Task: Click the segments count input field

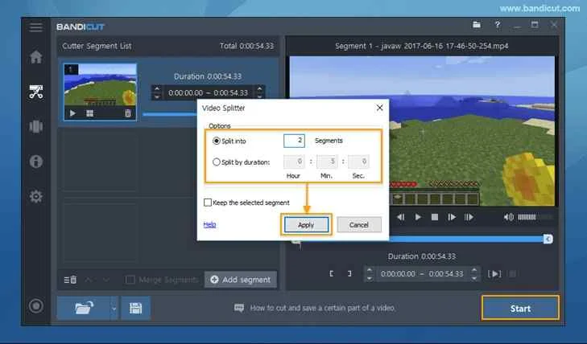Action: pyautogui.click(x=294, y=141)
